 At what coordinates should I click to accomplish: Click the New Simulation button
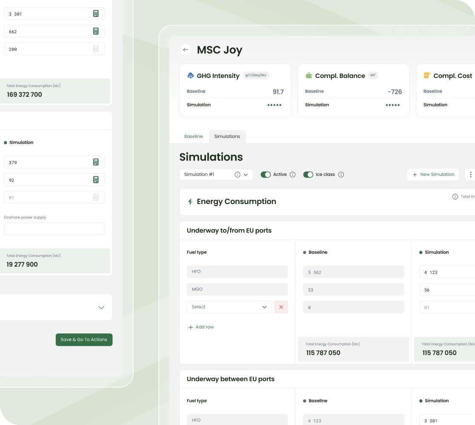pos(433,175)
